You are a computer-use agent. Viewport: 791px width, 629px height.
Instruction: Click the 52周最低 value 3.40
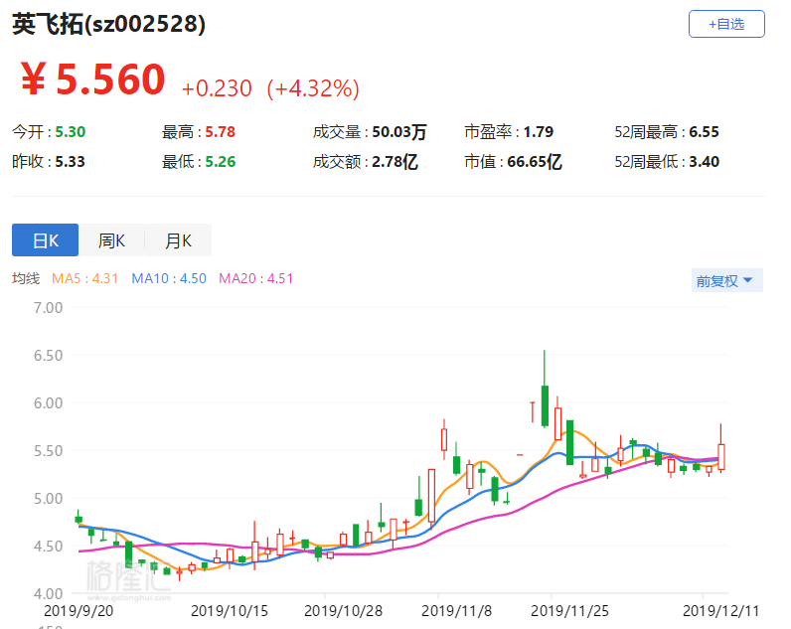tap(704, 161)
